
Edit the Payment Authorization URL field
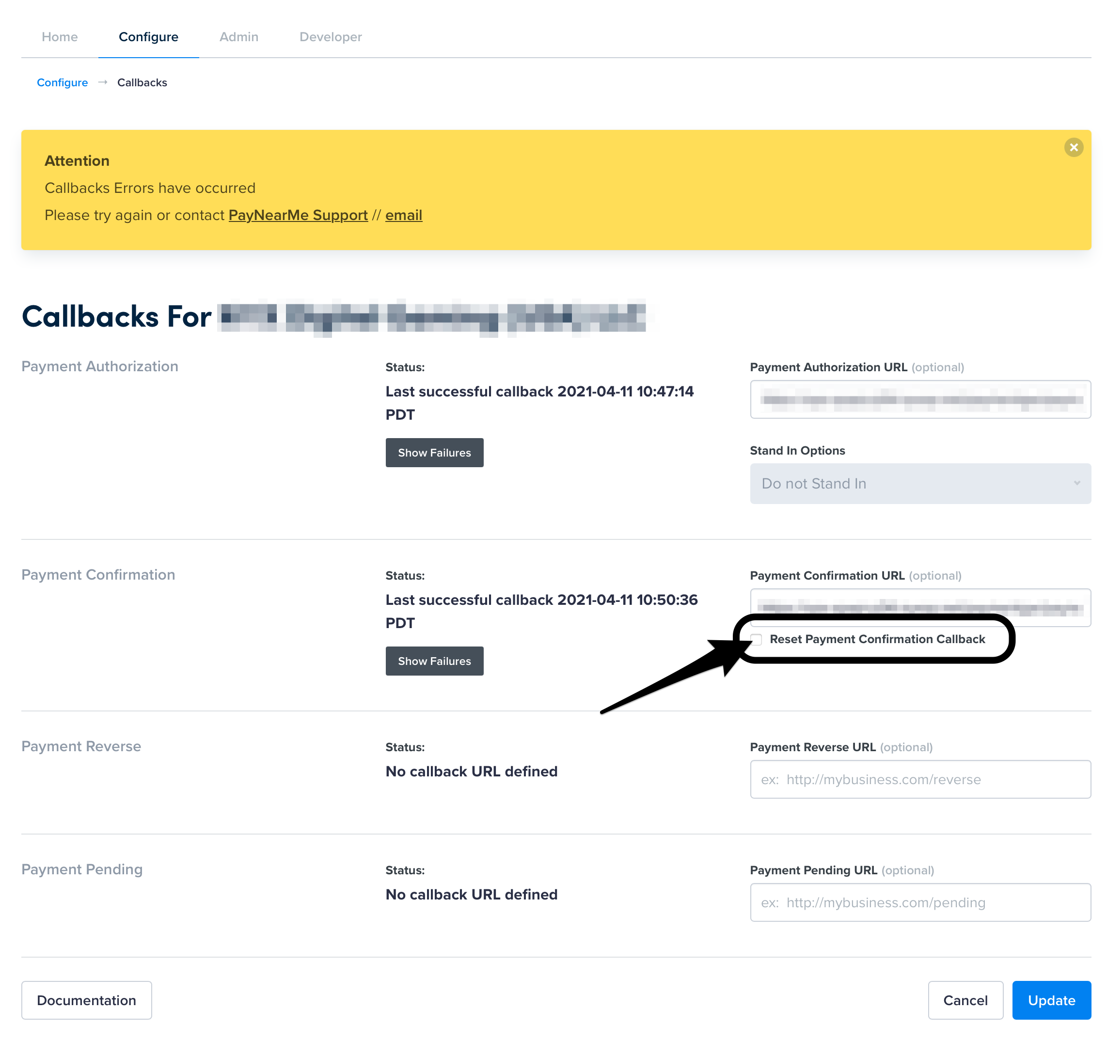[x=920, y=399]
